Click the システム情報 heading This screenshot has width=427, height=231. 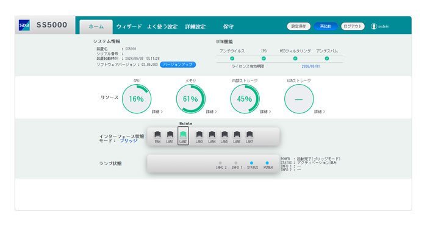coord(107,41)
